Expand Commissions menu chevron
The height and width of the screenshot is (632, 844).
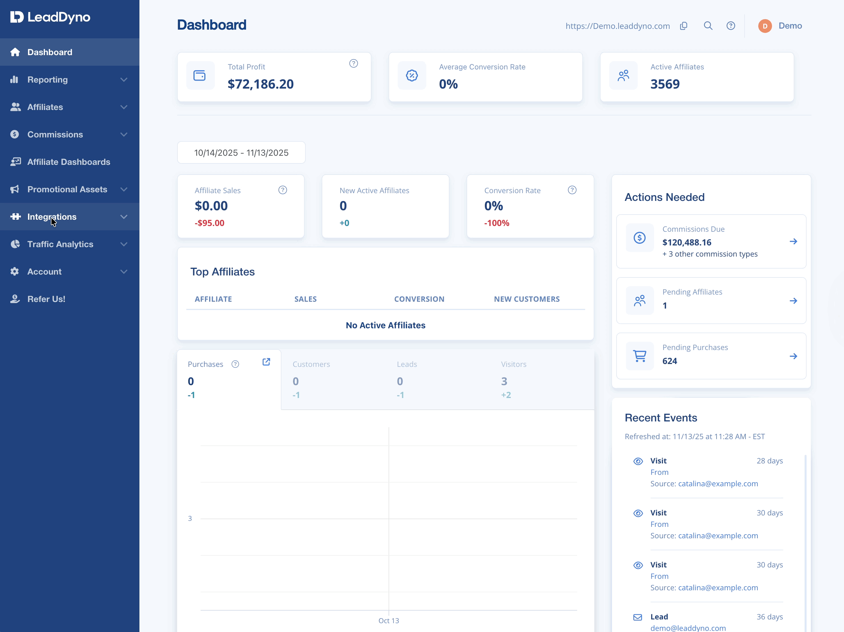tap(124, 134)
